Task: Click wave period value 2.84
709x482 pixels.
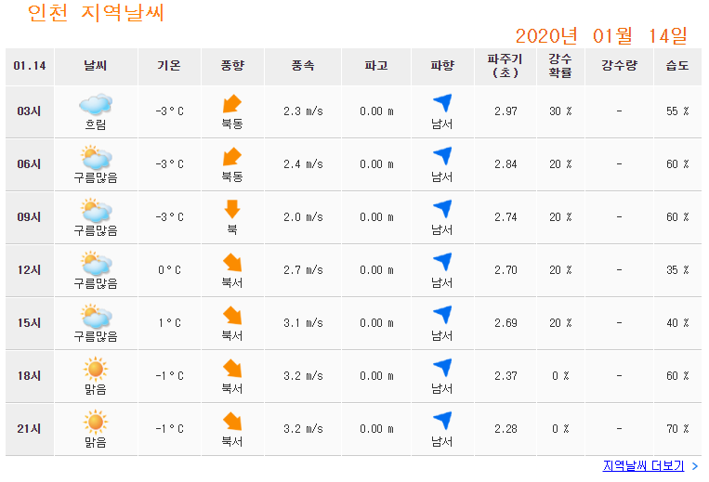Action: click(505, 164)
